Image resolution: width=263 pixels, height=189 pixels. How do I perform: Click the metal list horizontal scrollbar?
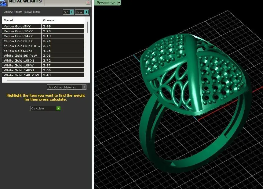33,80
